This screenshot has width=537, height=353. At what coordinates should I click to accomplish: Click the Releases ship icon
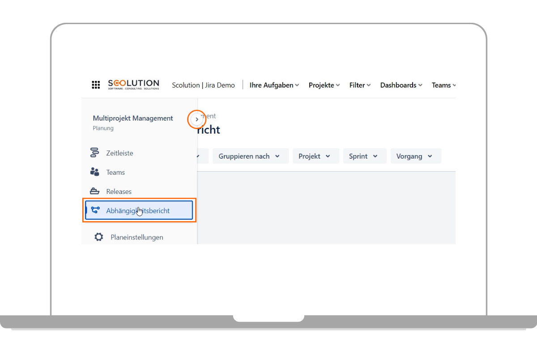(94, 191)
